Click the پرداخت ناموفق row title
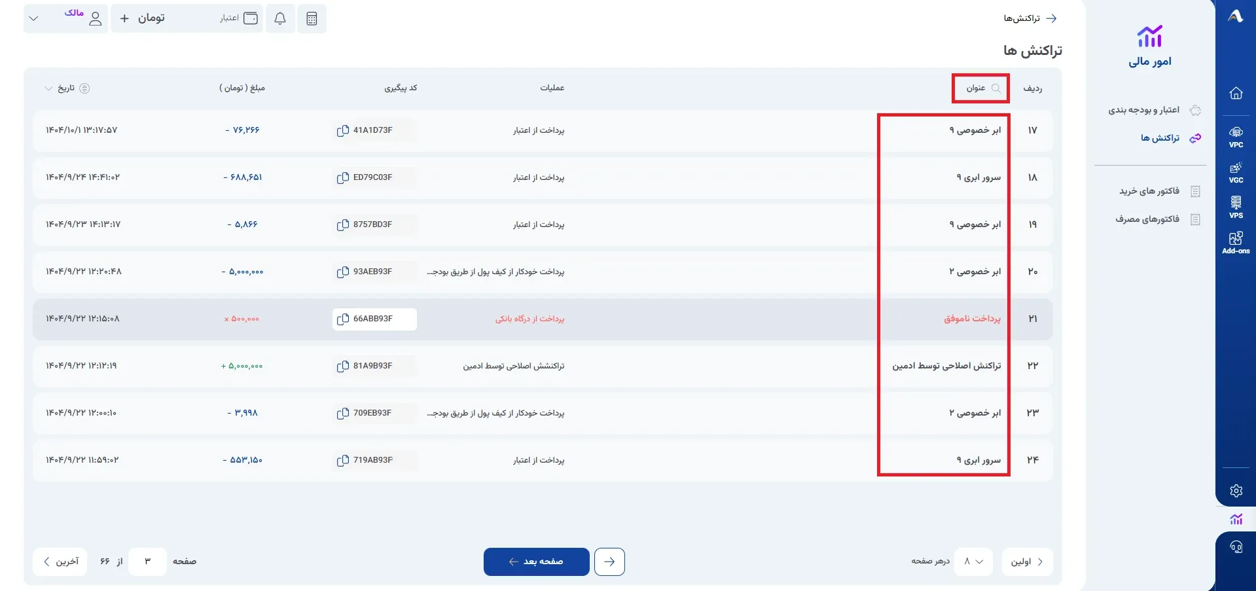 [972, 319]
